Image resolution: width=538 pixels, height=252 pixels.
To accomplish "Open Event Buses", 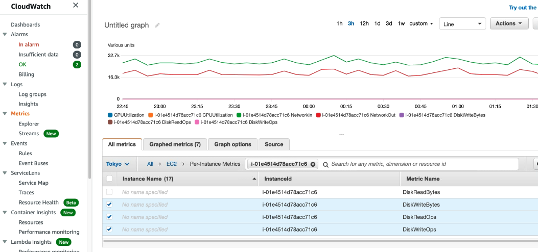I will click(x=33, y=163).
